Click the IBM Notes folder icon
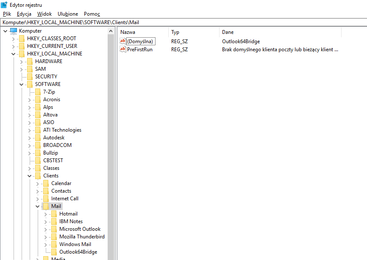Screen dimensions: 367x260 [54, 221]
